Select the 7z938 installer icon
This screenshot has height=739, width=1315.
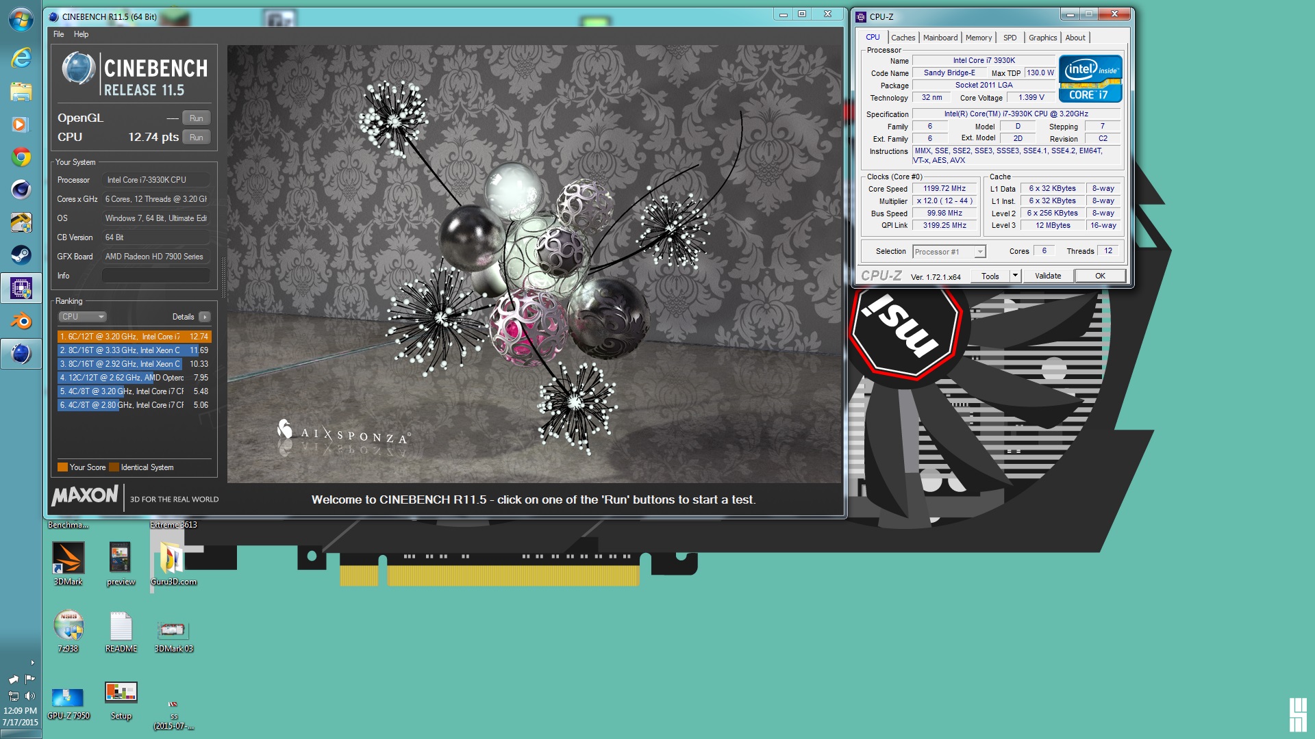point(68,631)
